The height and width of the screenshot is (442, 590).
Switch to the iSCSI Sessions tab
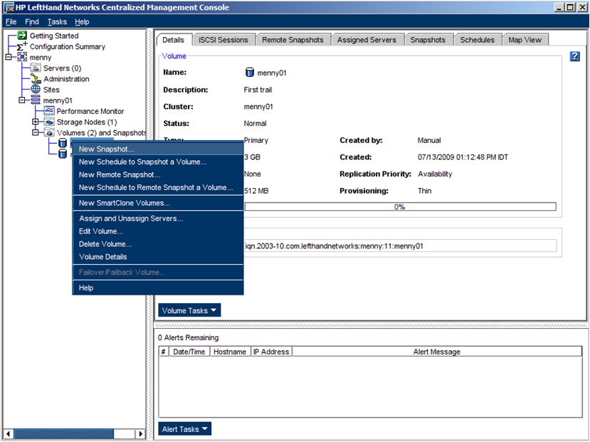coord(223,40)
